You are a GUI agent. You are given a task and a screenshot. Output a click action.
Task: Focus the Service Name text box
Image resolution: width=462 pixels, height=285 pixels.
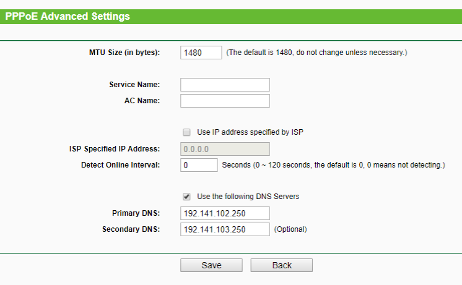click(x=225, y=85)
